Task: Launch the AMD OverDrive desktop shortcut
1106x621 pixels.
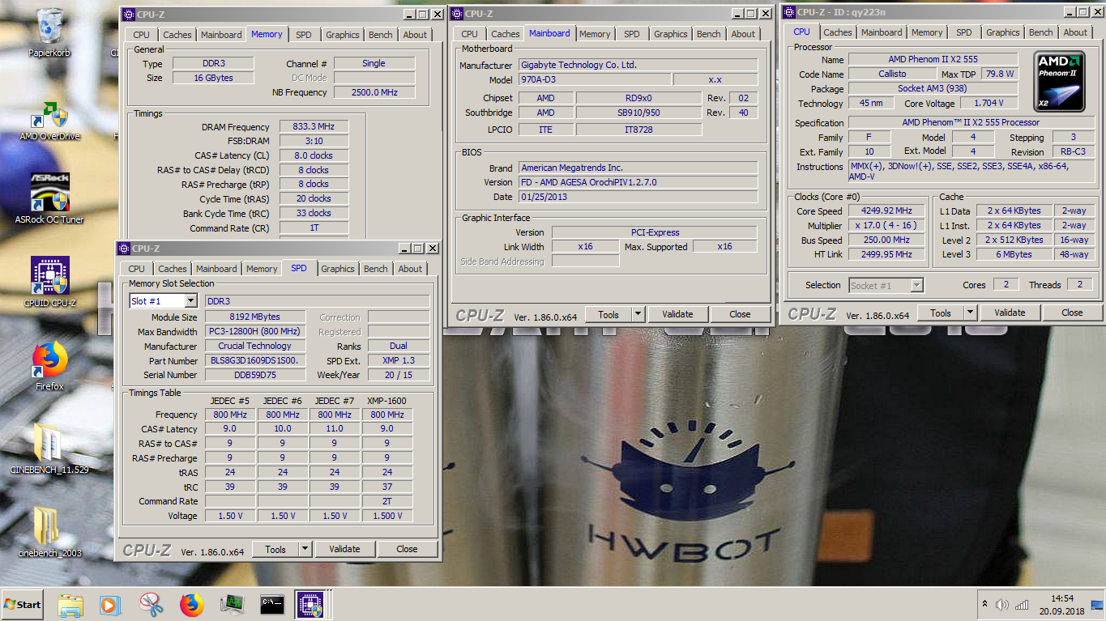Action: [50, 120]
